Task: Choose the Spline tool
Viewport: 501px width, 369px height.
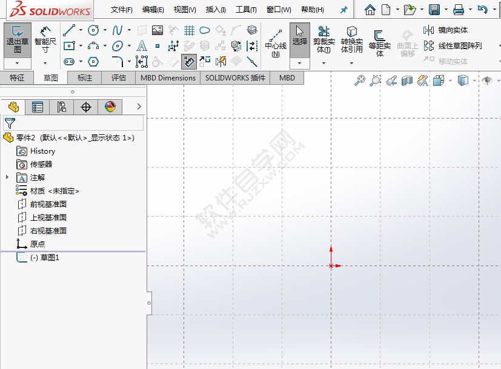Action: coord(117,30)
